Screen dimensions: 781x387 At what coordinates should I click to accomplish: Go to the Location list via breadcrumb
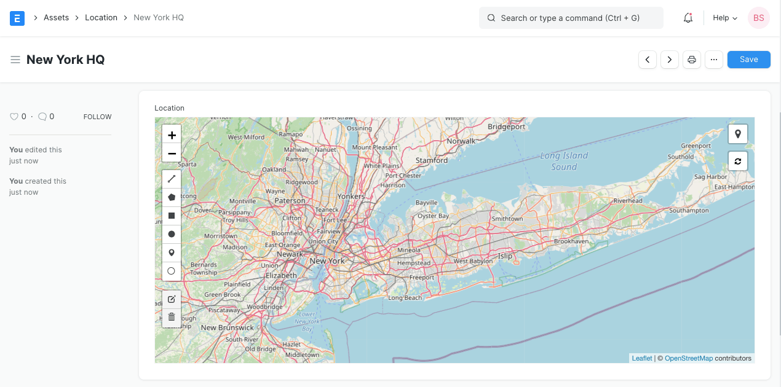point(101,17)
